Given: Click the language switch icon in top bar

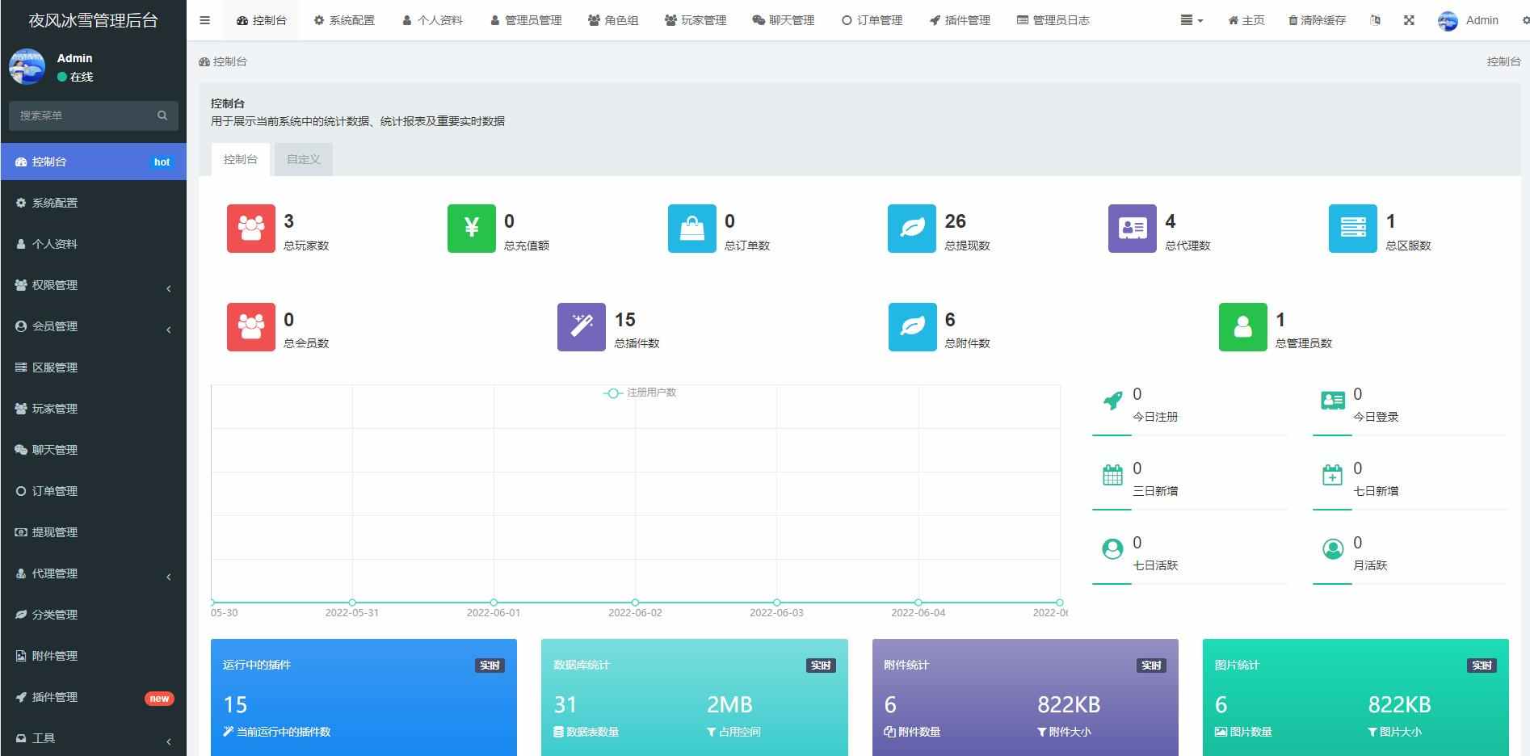Looking at the screenshot, I should coord(1376,20).
